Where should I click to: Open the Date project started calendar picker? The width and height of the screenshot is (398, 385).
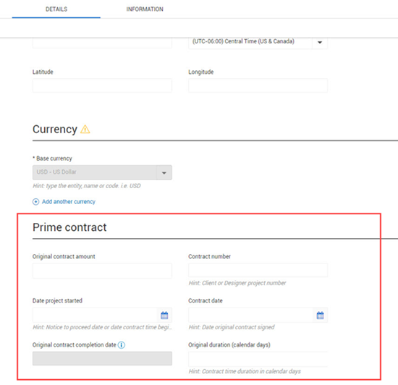[x=164, y=316]
